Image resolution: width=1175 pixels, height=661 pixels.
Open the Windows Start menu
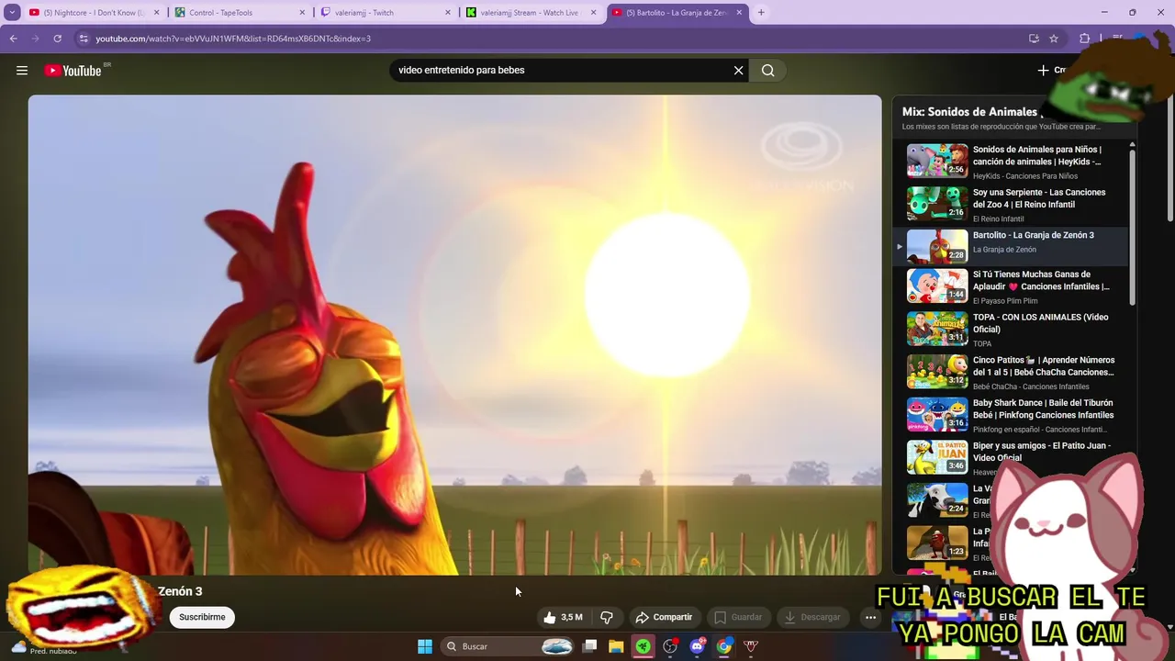point(424,646)
